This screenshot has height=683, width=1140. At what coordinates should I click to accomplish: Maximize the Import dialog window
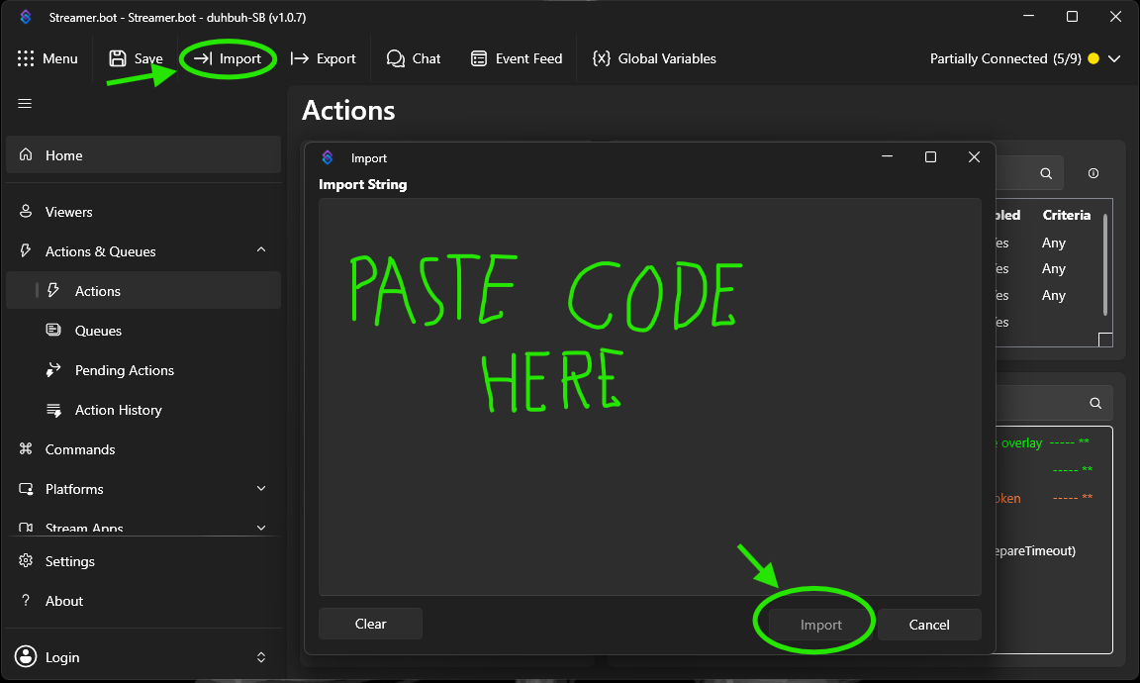930,157
